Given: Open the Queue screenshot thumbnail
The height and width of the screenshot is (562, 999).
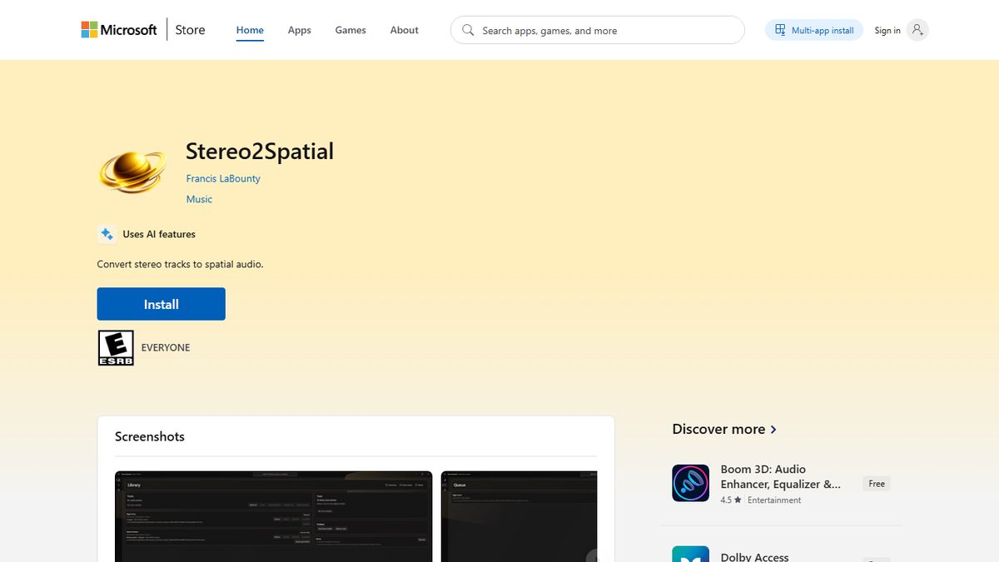Looking at the screenshot, I should coord(519,516).
